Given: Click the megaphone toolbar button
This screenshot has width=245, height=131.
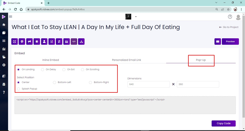Looking at the screenshot, I should tap(29, 42).
